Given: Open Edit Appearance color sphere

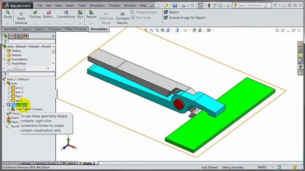Looking at the screenshot, I should tap(194, 30).
